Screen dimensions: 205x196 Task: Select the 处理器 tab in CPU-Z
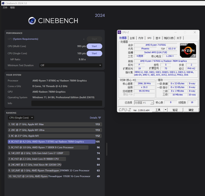123,38
